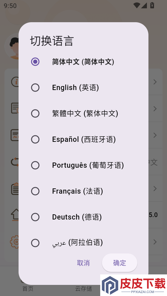
Task: Select the English (英语) radio button
Action: tap(35, 88)
